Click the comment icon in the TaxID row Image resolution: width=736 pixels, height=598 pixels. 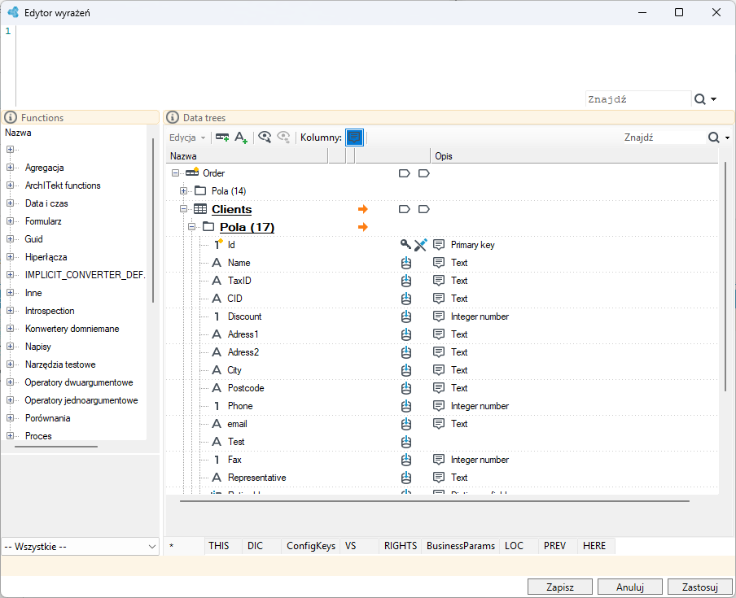[438, 281]
